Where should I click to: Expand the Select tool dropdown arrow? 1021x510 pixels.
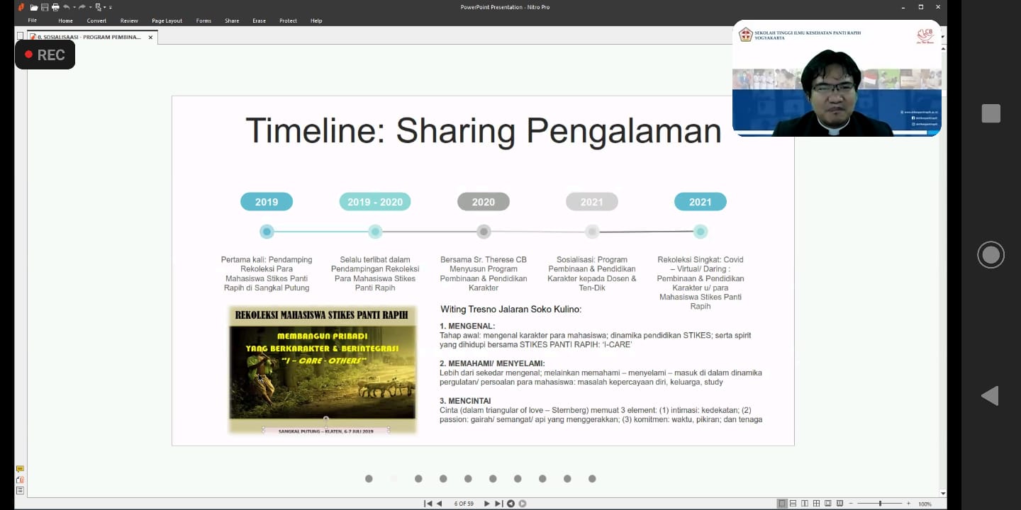click(105, 7)
